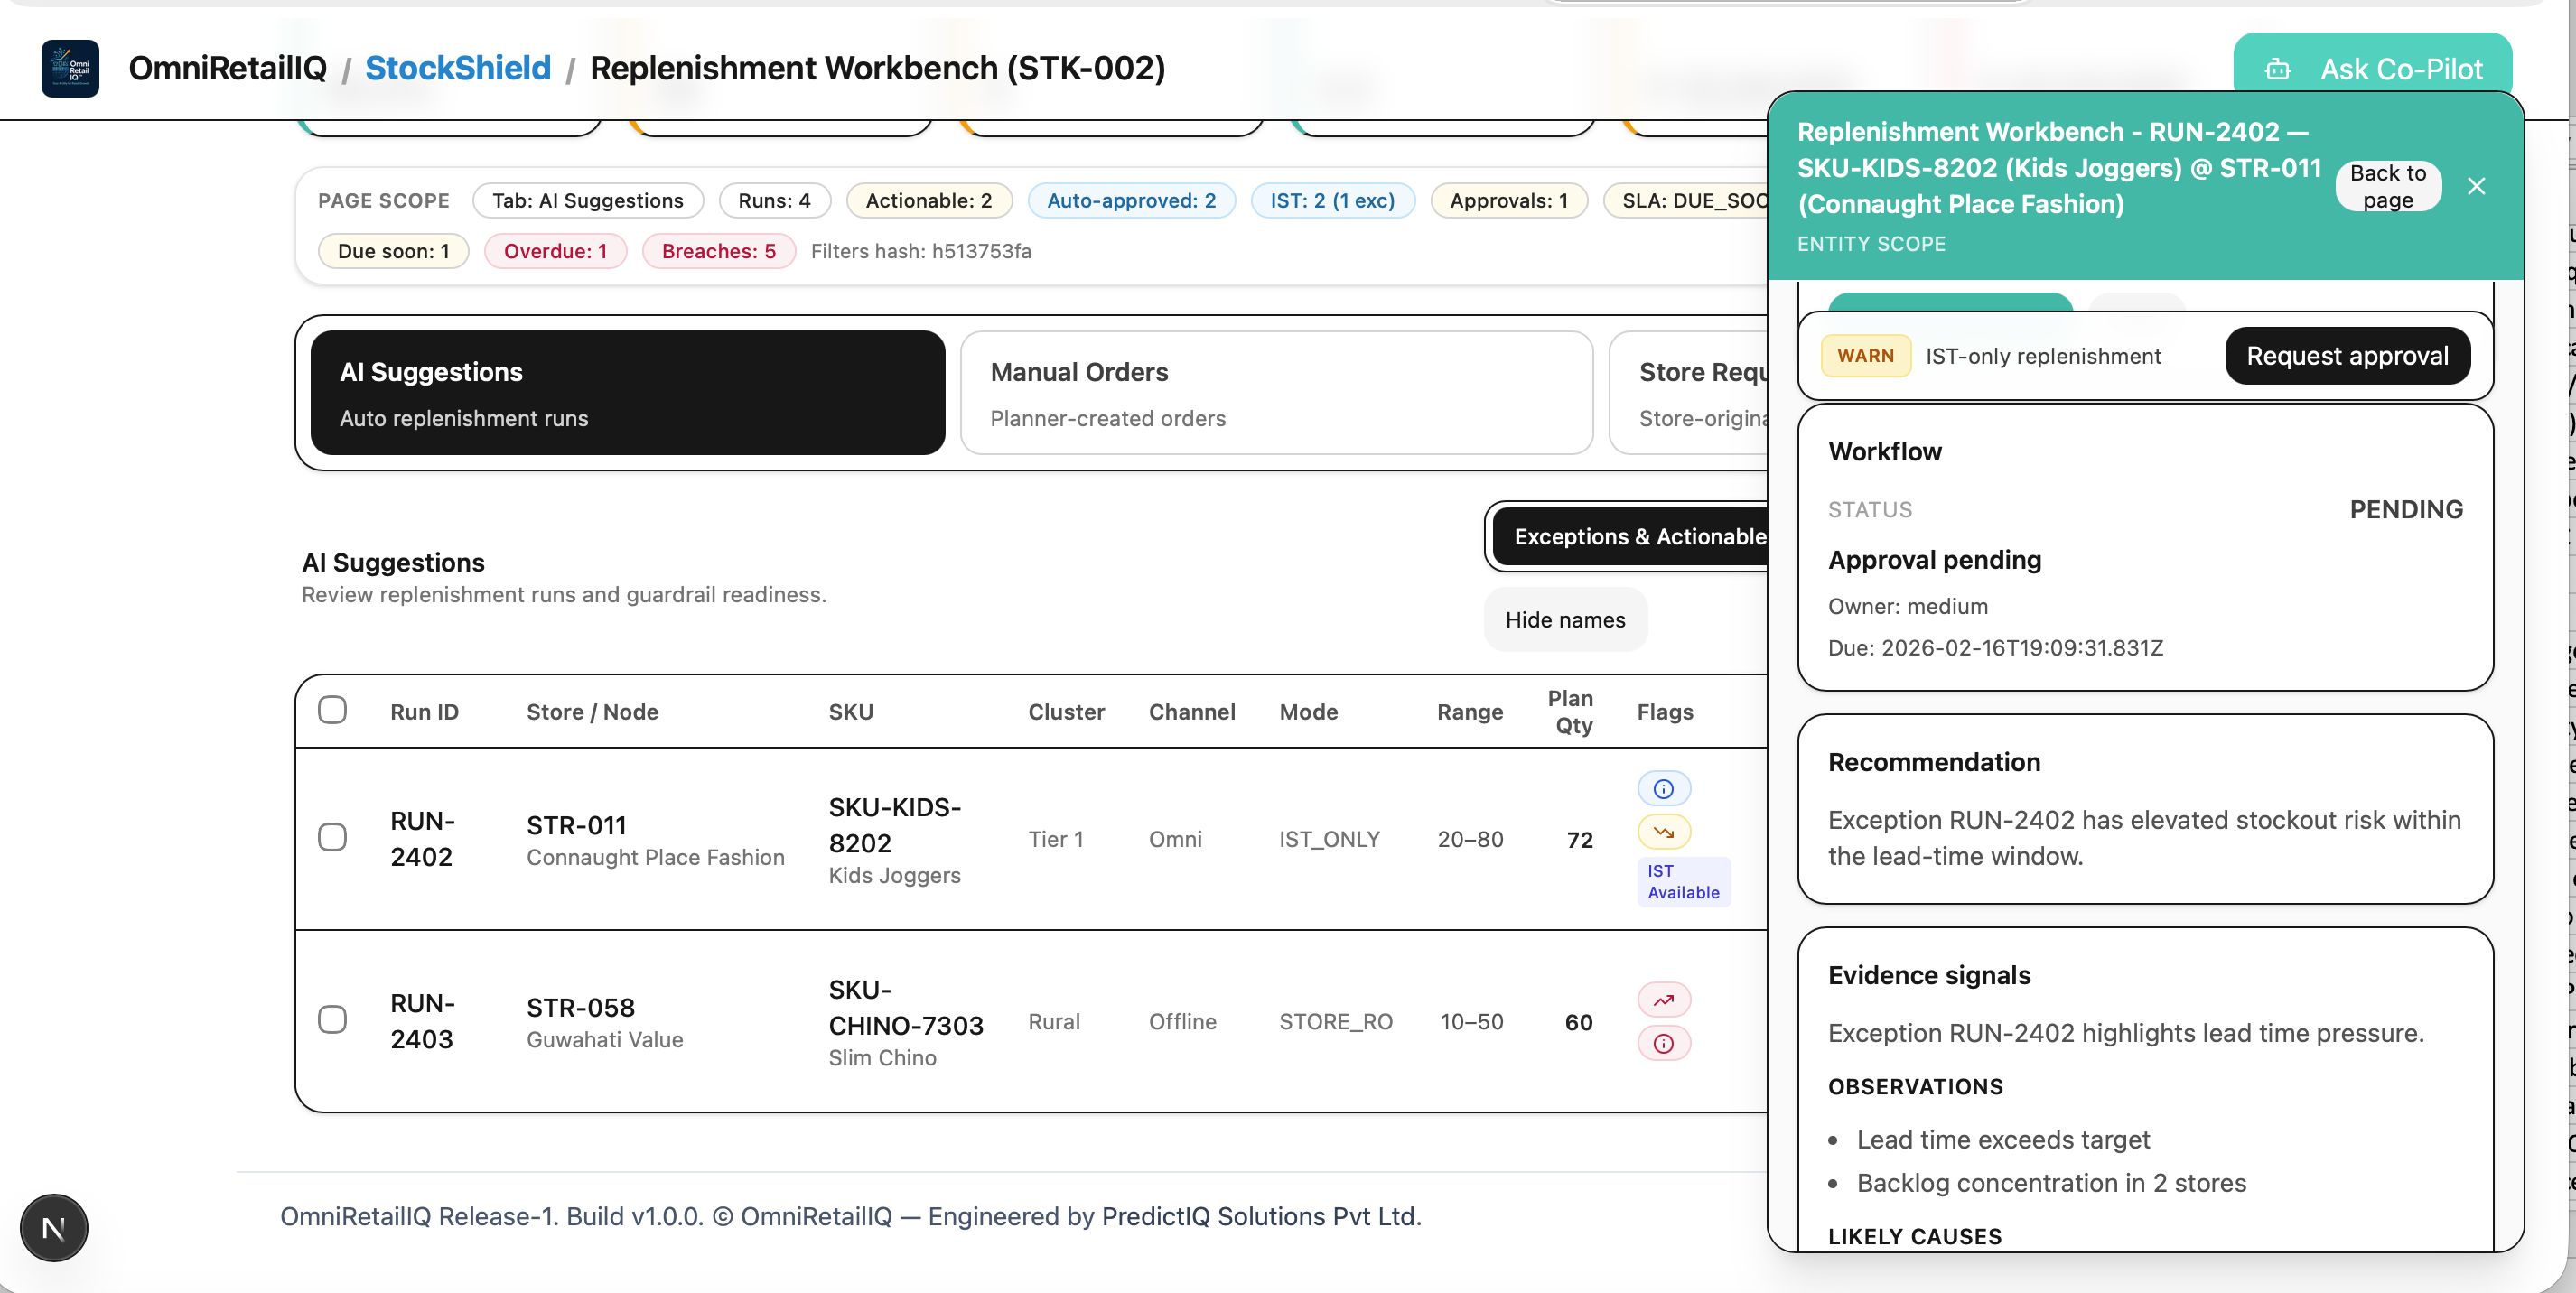Open the Ask Co-Pilot robot icon

pos(2278,69)
